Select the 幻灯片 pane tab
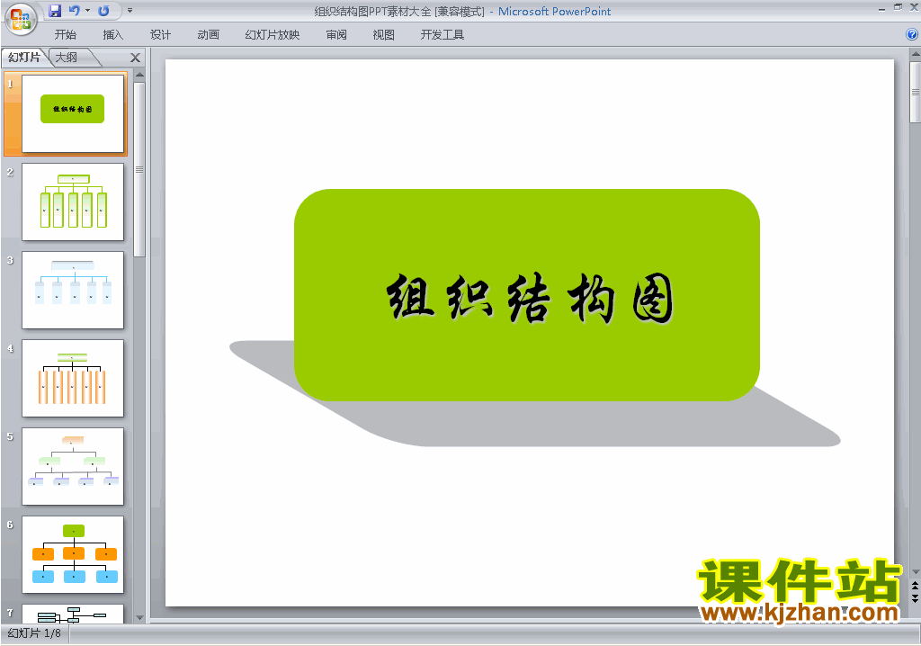 tap(24, 57)
